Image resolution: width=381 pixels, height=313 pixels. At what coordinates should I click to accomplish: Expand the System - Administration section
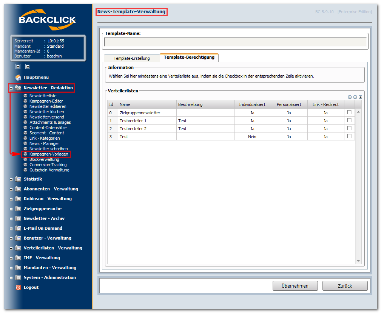coord(11,278)
